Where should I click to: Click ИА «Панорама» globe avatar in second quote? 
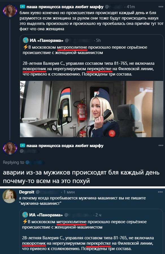[25, 215]
